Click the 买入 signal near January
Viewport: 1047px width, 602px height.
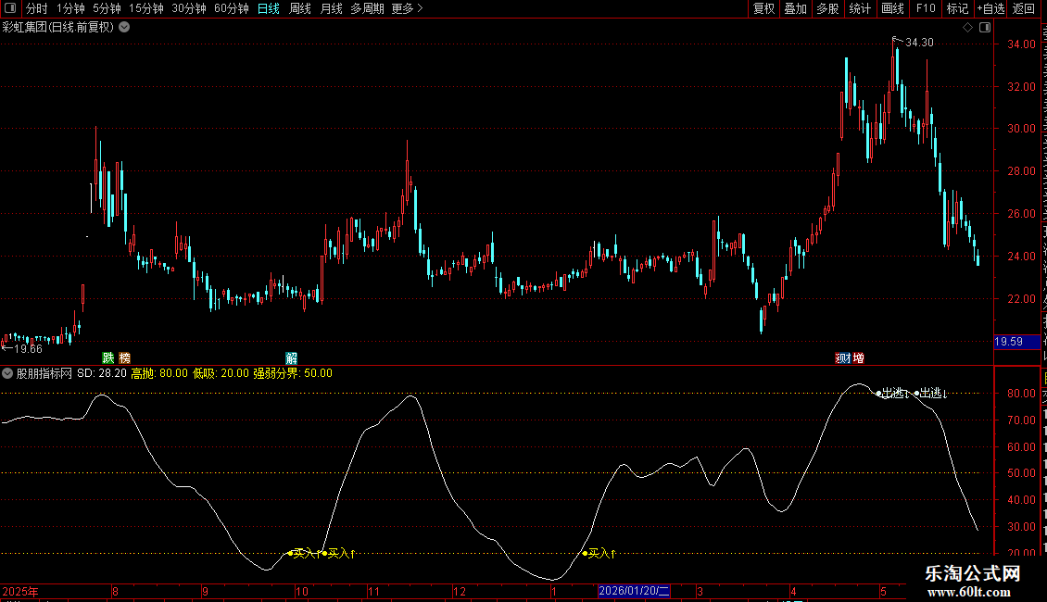coord(599,553)
